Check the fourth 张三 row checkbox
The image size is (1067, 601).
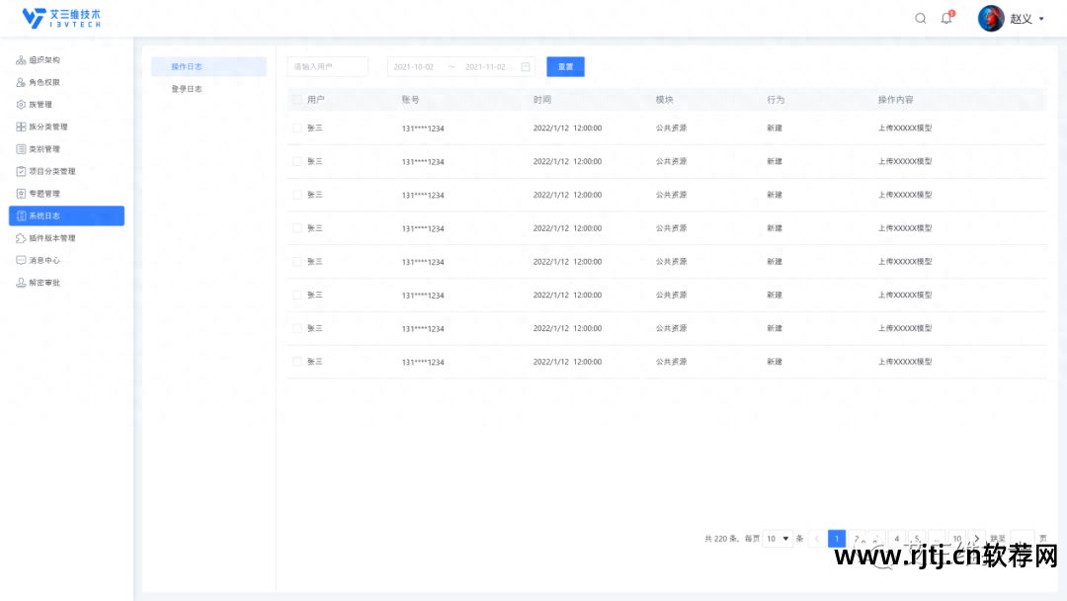pos(297,228)
